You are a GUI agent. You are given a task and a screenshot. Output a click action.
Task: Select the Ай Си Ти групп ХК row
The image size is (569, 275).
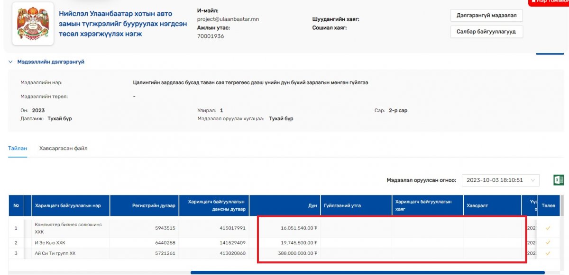pyautogui.click(x=55, y=253)
